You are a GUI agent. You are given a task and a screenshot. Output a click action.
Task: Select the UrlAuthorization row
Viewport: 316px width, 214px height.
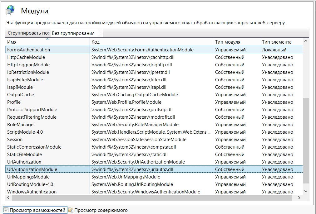(154, 162)
